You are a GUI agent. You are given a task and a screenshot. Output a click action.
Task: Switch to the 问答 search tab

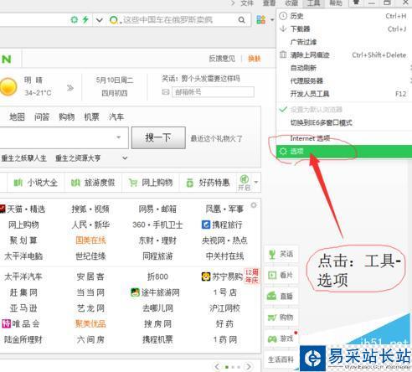click(x=42, y=116)
